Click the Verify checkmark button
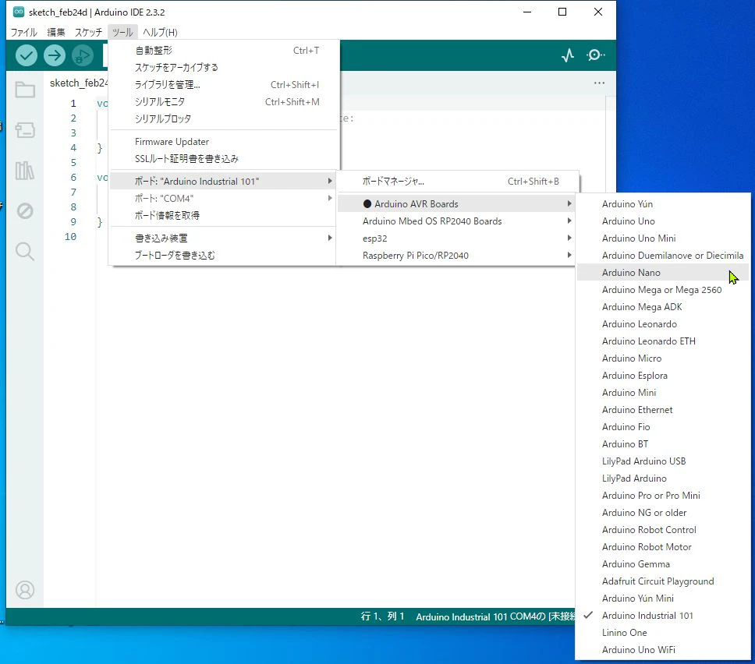The height and width of the screenshot is (664, 755). pos(27,55)
